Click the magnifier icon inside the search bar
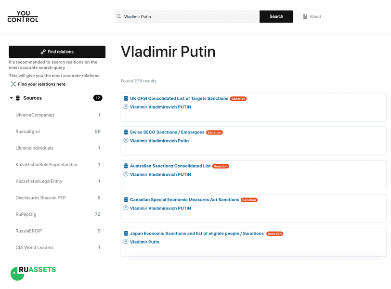 [118, 16]
